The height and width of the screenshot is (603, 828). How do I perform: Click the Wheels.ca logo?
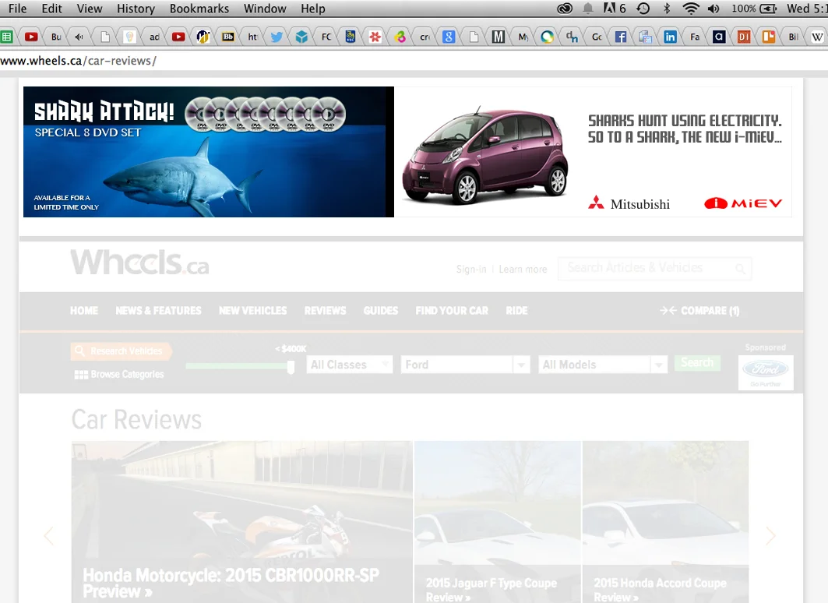click(x=140, y=262)
